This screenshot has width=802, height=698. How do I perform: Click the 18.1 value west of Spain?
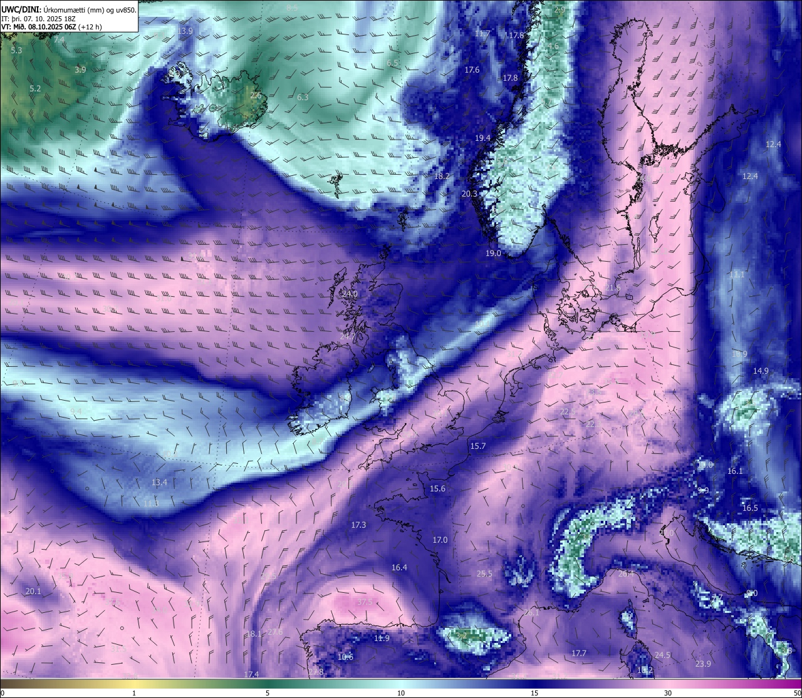tap(254, 634)
